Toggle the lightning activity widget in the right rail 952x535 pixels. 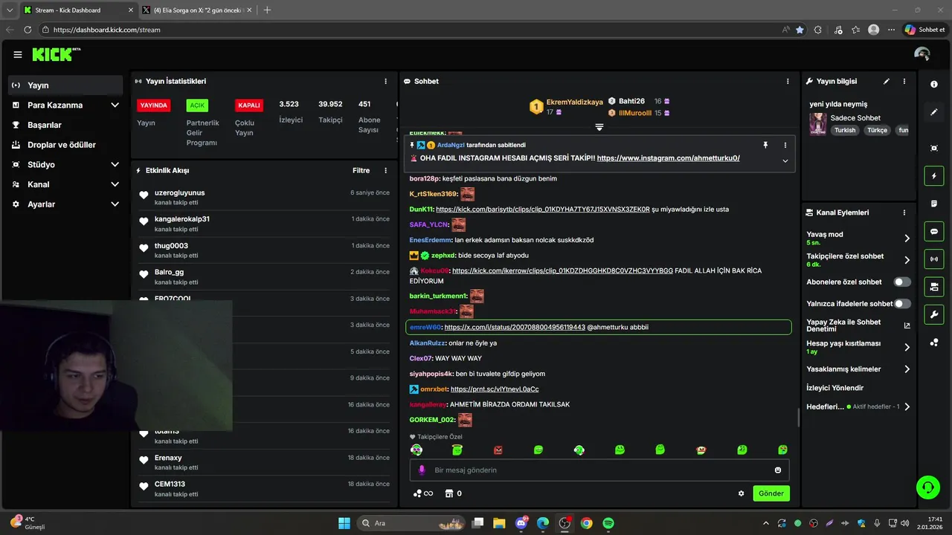[x=934, y=176]
